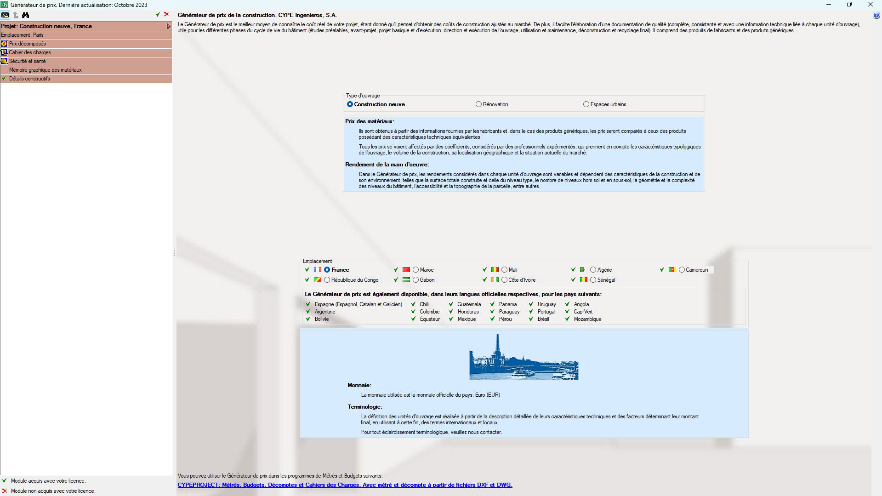Select the Emplacement: Paris row

(x=86, y=35)
